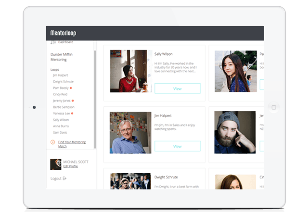Follow the Find Your Mentoring Match link
Screen dimensions: 308x212
pos(72,144)
